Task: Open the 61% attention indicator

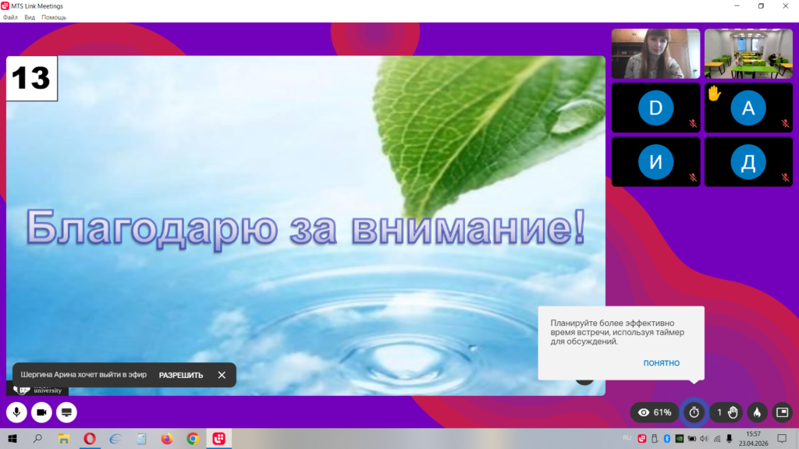Action: tap(655, 412)
